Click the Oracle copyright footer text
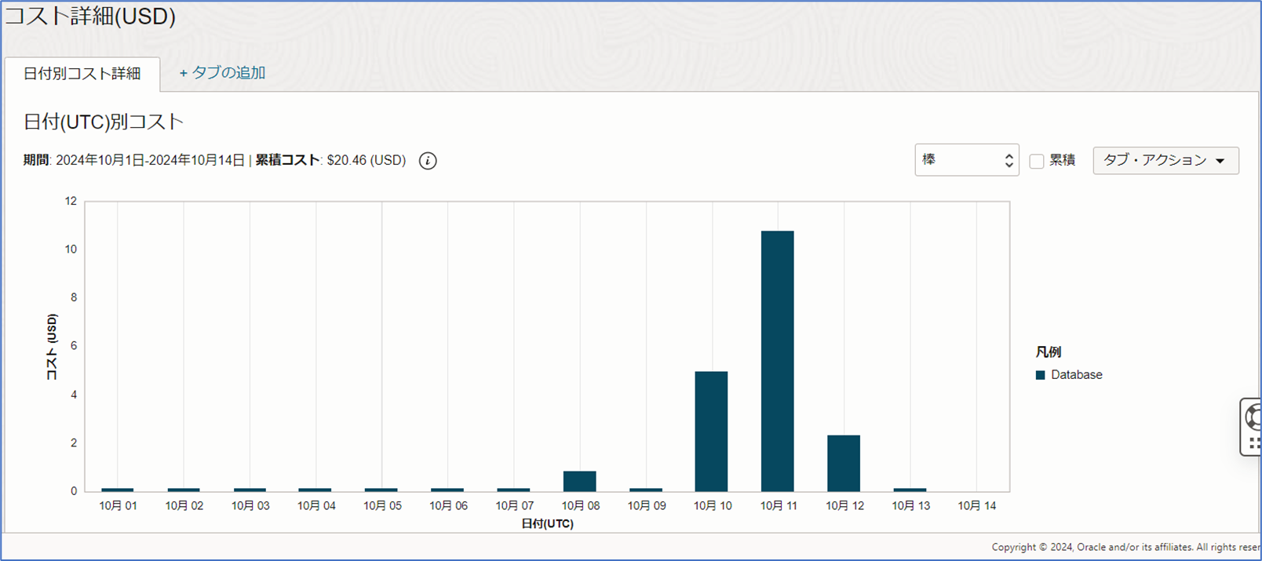The height and width of the screenshot is (561, 1262). coord(1126,547)
